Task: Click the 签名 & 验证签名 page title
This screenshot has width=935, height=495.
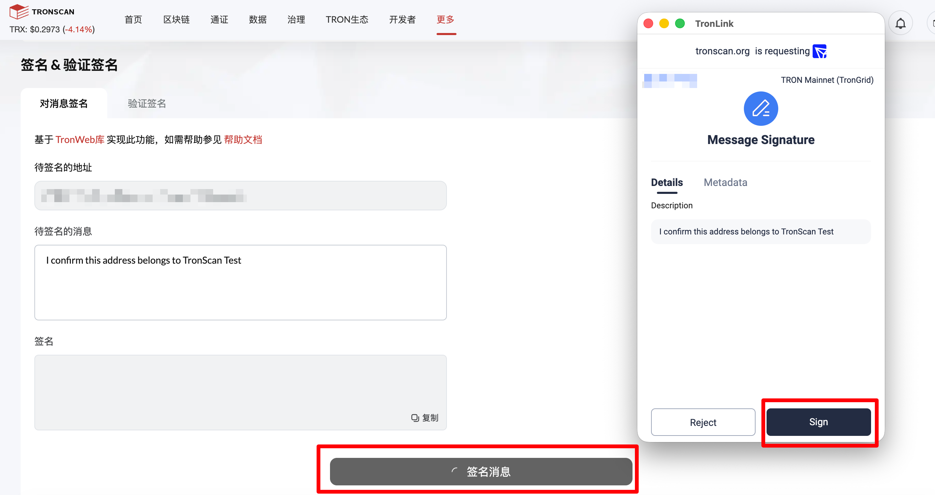Action: click(69, 65)
